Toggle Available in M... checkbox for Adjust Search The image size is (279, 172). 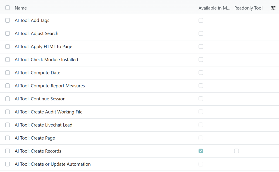click(x=201, y=33)
